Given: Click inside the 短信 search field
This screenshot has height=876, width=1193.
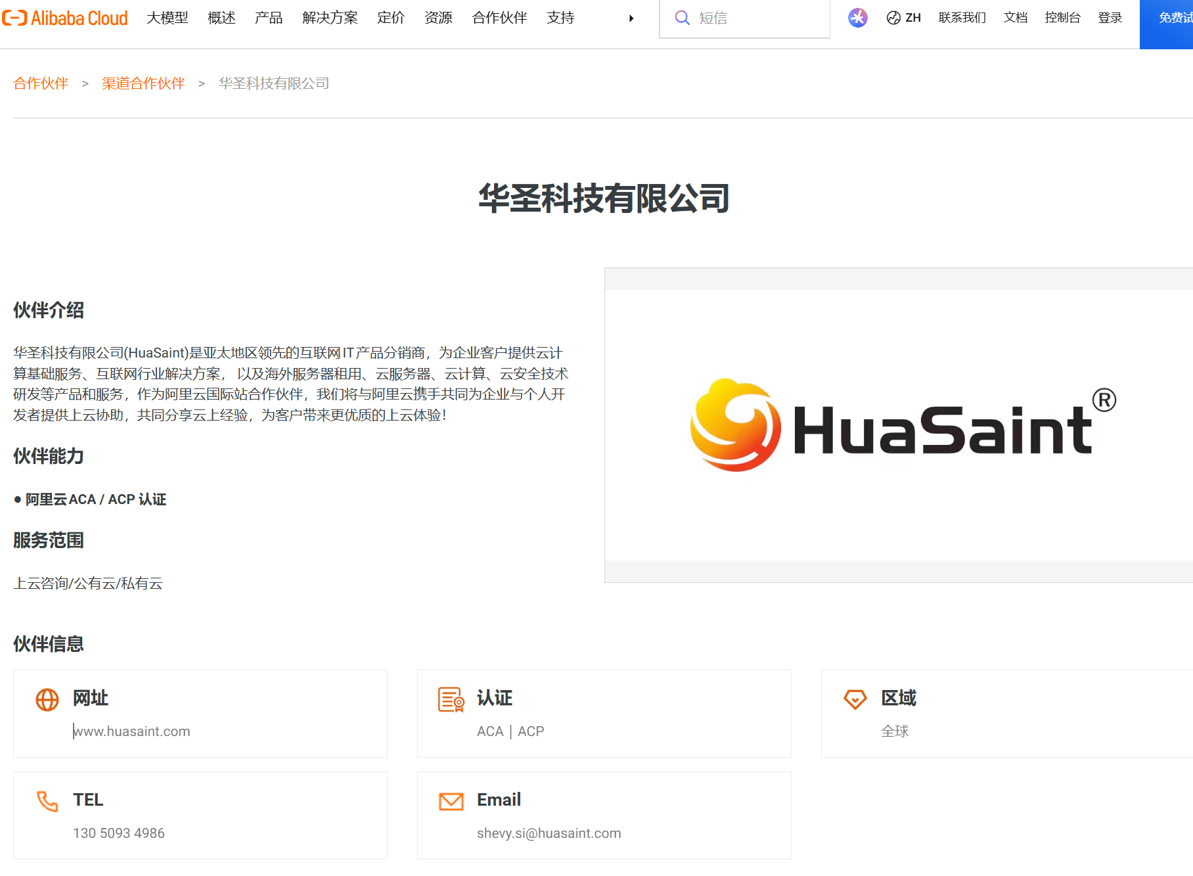Looking at the screenshot, I should (x=755, y=18).
